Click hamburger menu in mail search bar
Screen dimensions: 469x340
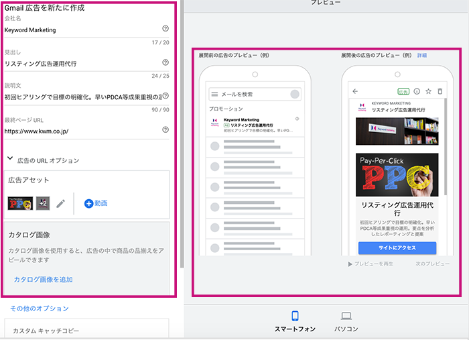pyautogui.click(x=214, y=95)
